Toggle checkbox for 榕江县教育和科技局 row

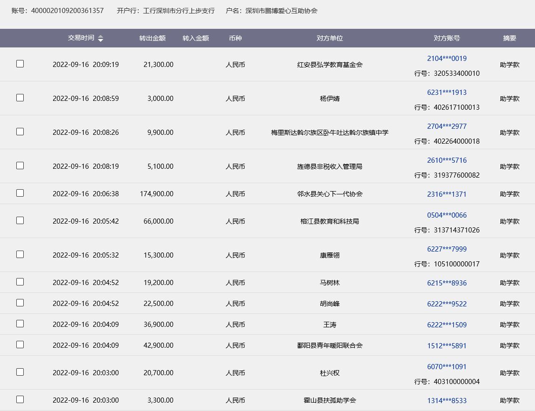(20, 220)
